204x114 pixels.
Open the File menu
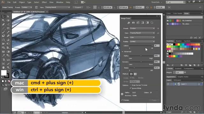point(9,2)
